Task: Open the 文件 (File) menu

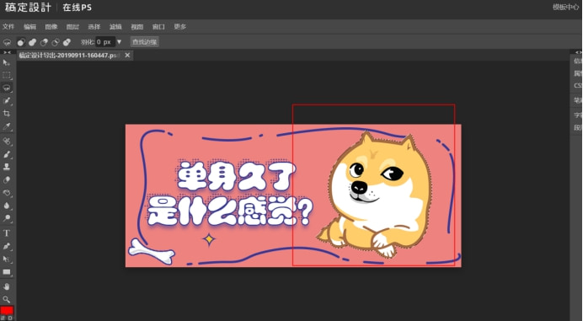Action: click(x=8, y=27)
